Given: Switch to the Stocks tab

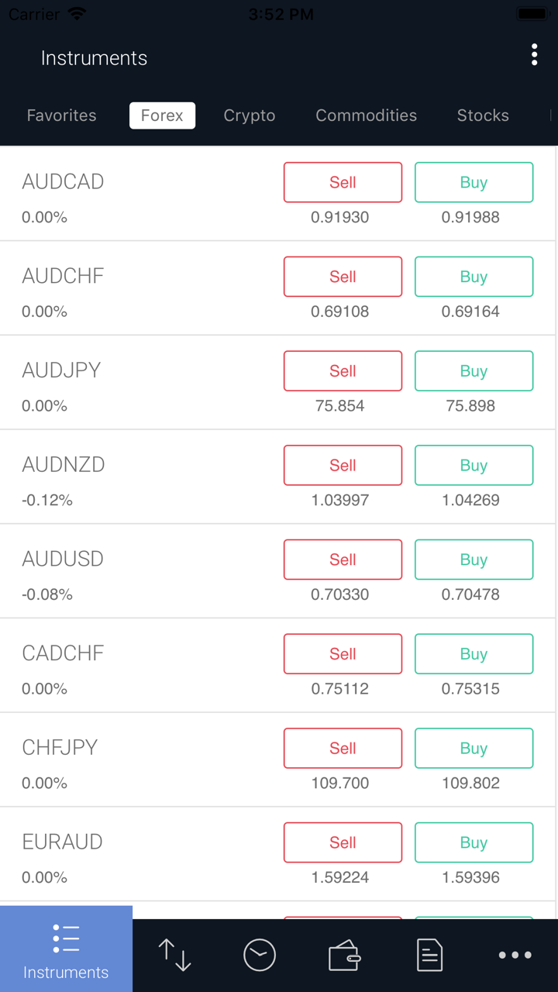Looking at the screenshot, I should [483, 115].
